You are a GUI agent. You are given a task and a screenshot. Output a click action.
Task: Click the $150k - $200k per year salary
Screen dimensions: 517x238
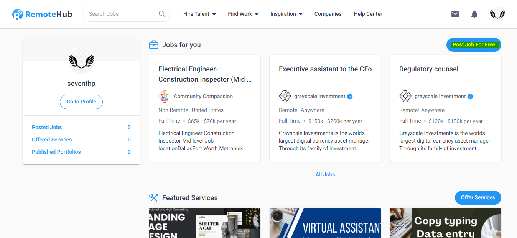pos(335,121)
